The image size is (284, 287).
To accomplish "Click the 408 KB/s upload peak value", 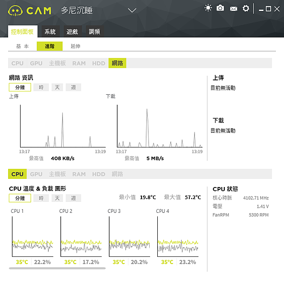I will (63, 158).
